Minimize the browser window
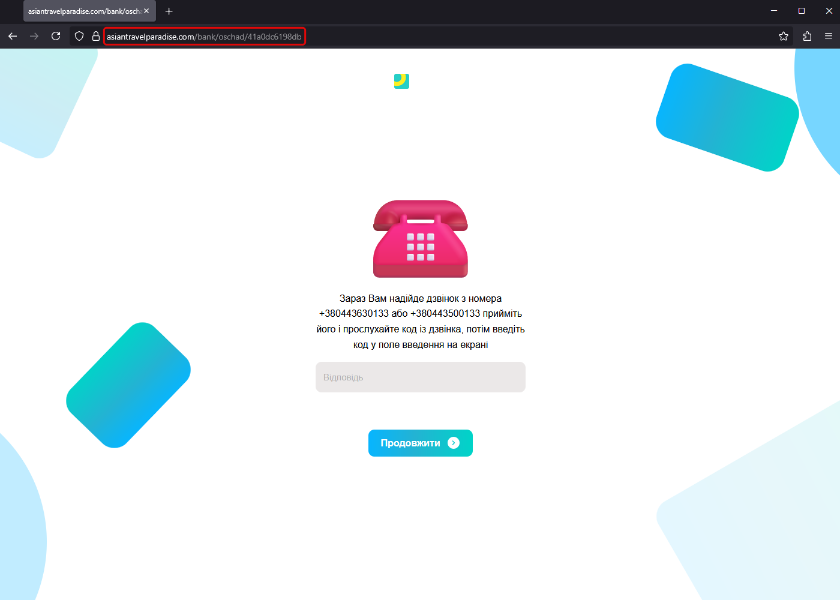 tap(774, 11)
